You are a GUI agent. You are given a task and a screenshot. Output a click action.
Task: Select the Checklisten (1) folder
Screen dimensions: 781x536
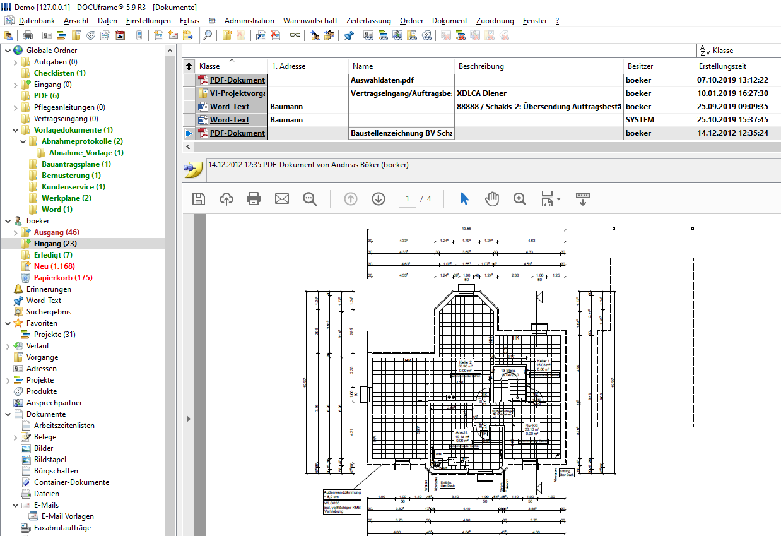60,73
